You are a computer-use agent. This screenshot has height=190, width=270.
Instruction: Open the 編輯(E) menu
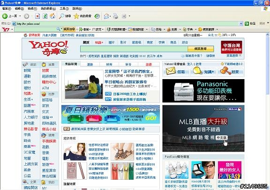pos(19,8)
